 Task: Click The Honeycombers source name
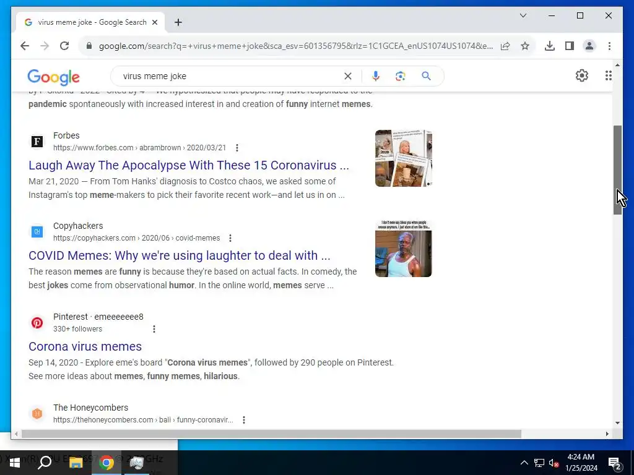(90, 408)
